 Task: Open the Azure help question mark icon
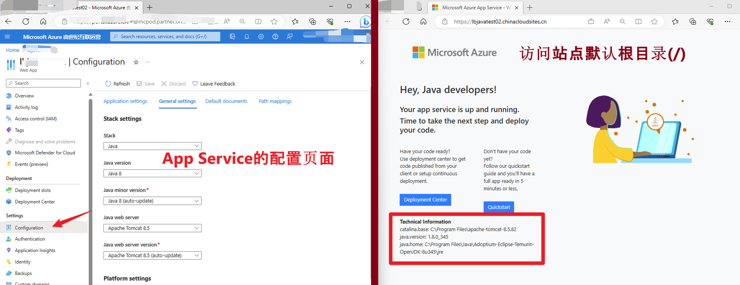click(275, 37)
